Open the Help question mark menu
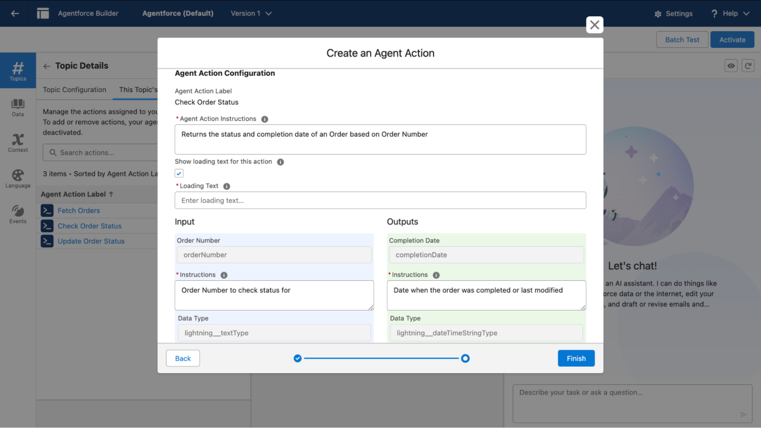 tap(714, 14)
